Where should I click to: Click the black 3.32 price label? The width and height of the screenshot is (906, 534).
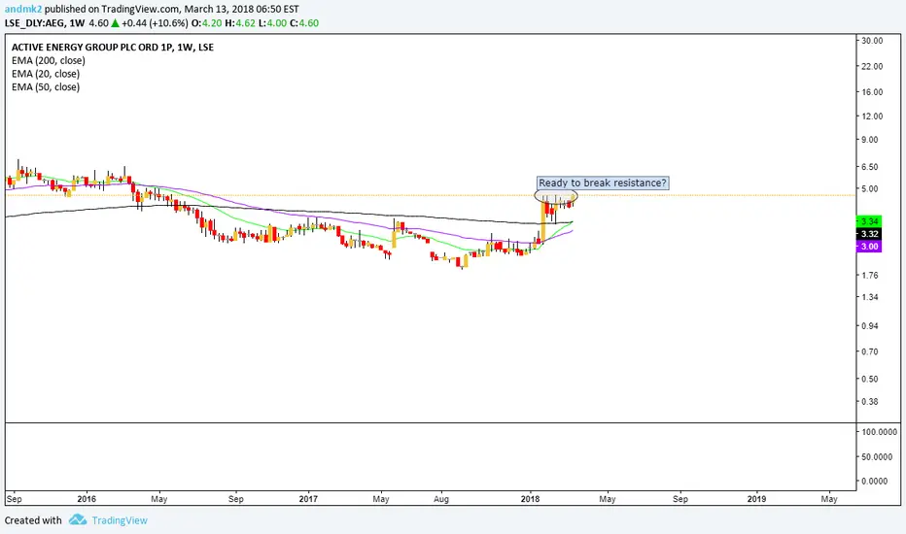868,234
